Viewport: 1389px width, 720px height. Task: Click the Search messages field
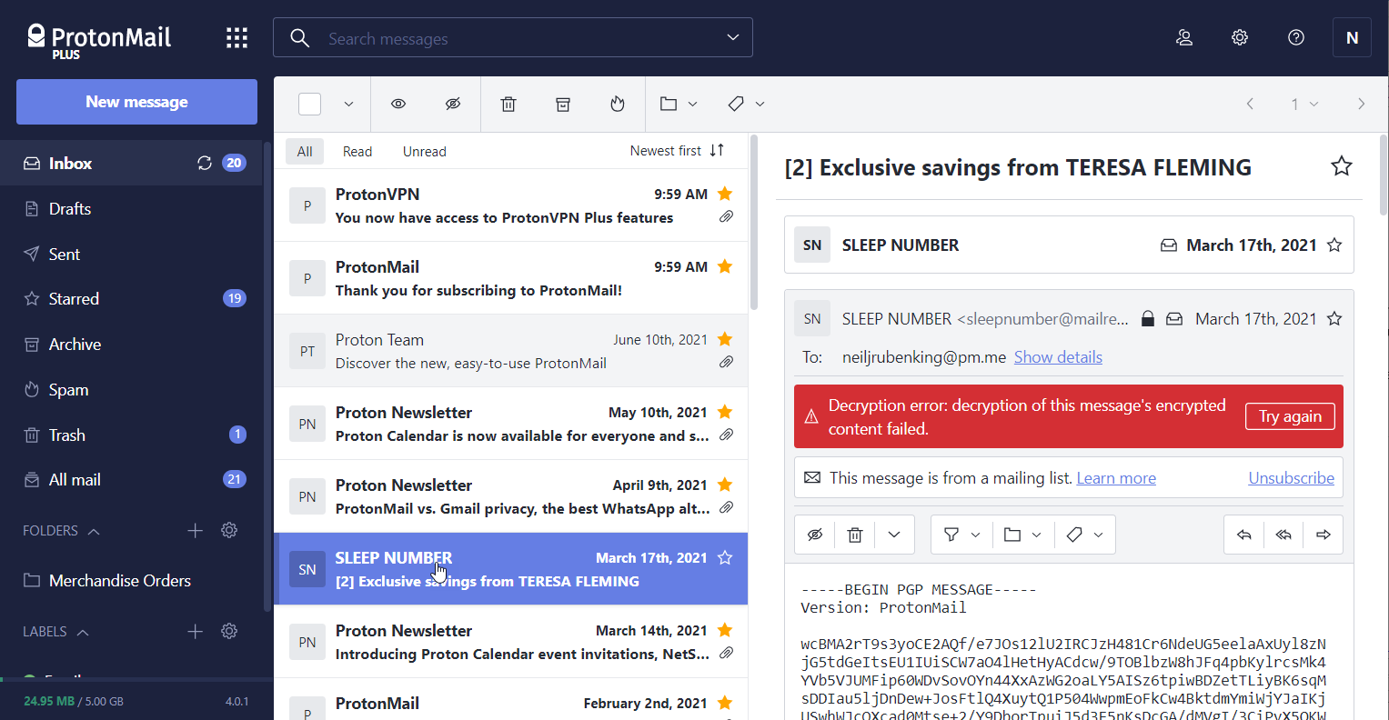click(x=518, y=38)
